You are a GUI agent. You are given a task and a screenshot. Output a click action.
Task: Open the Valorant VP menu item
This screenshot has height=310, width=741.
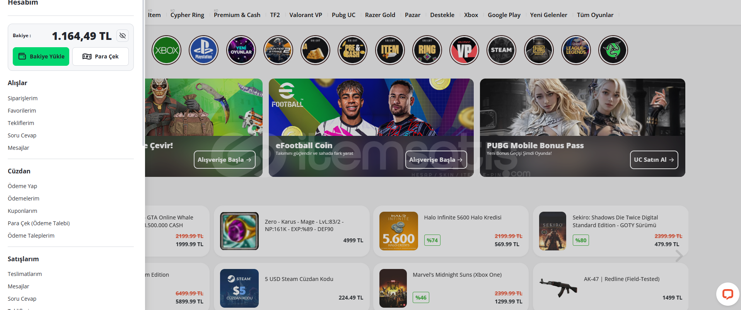(306, 15)
